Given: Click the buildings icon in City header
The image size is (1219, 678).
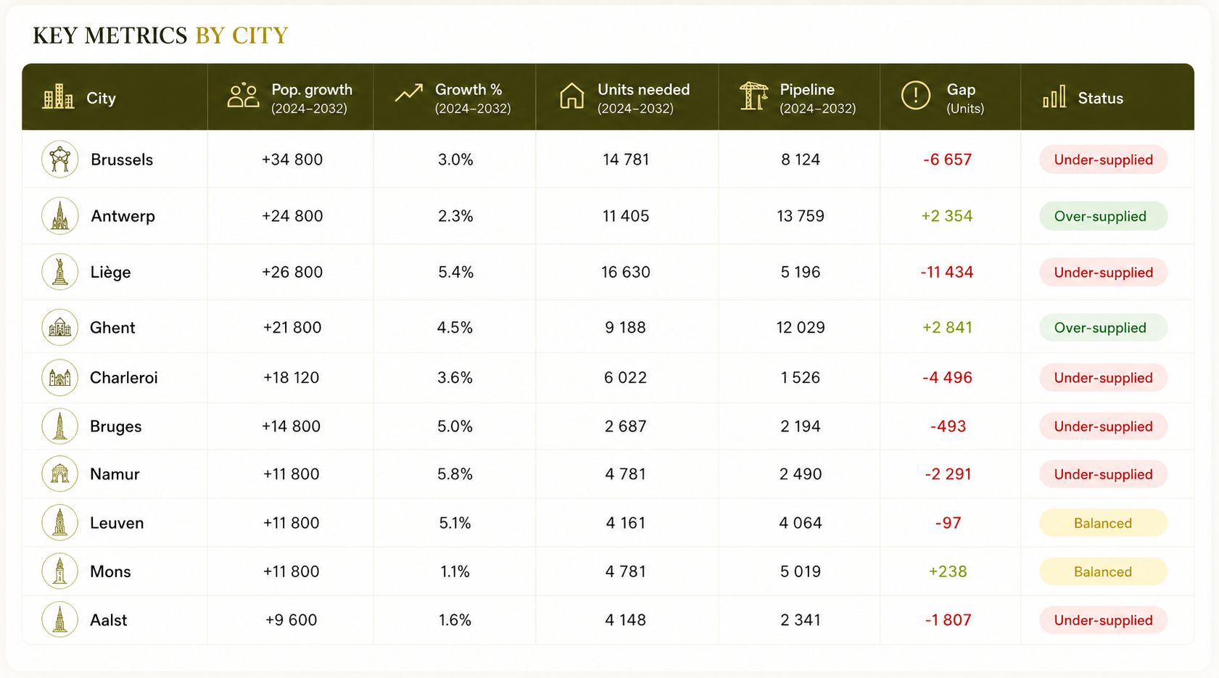Looking at the screenshot, I should point(58,96).
